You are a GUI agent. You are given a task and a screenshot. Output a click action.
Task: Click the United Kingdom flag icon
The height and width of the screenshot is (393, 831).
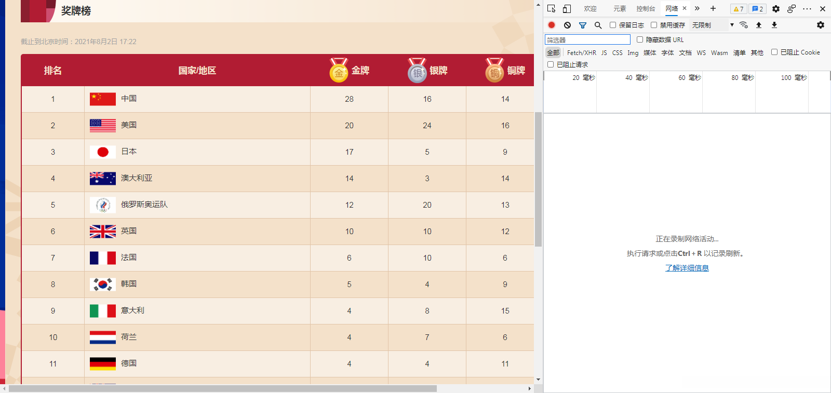(103, 231)
